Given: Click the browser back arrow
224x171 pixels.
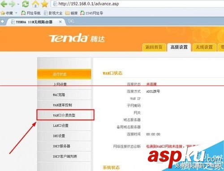Looking at the screenshot, I should click(x=4, y=4).
